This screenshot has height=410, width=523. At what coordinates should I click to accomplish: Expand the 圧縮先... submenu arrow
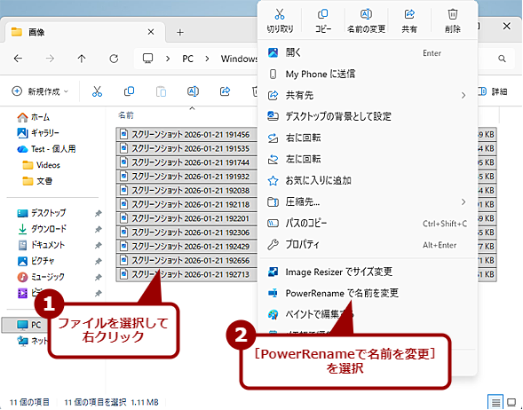coord(464,202)
